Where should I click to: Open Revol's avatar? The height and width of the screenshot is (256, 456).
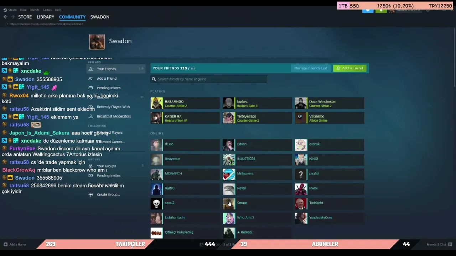229,189
